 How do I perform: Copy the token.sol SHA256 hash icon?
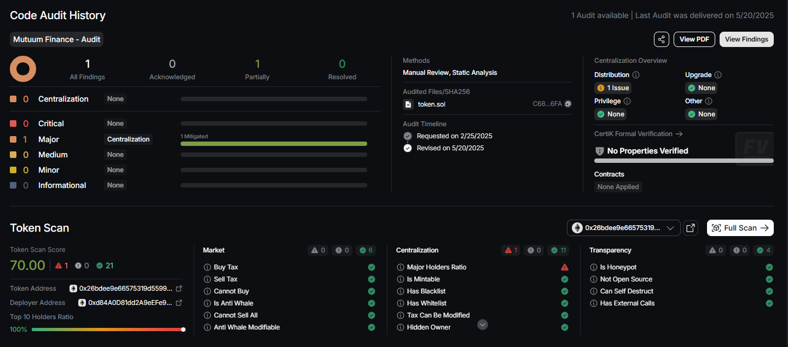[568, 104]
